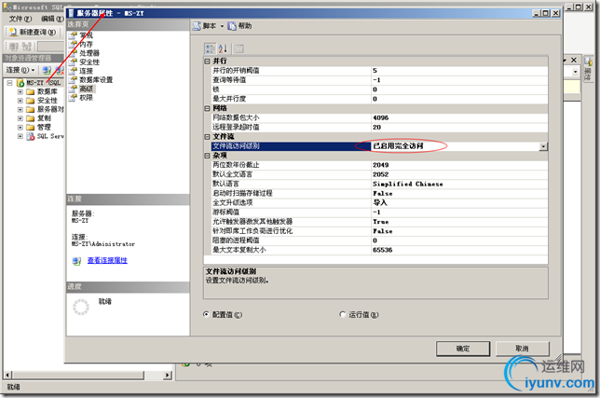Viewport: 600px width, 398px height.
Task: Select the 处理器 page
Action: (89, 53)
